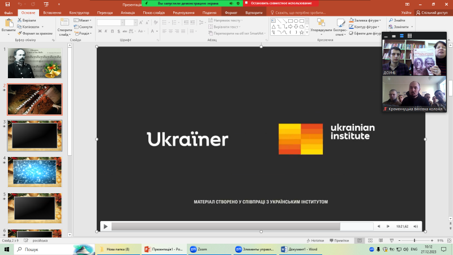This screenshot has width=453, height=255.
Task: Switch to the Анімація tab
Action: tap(128, 12)
